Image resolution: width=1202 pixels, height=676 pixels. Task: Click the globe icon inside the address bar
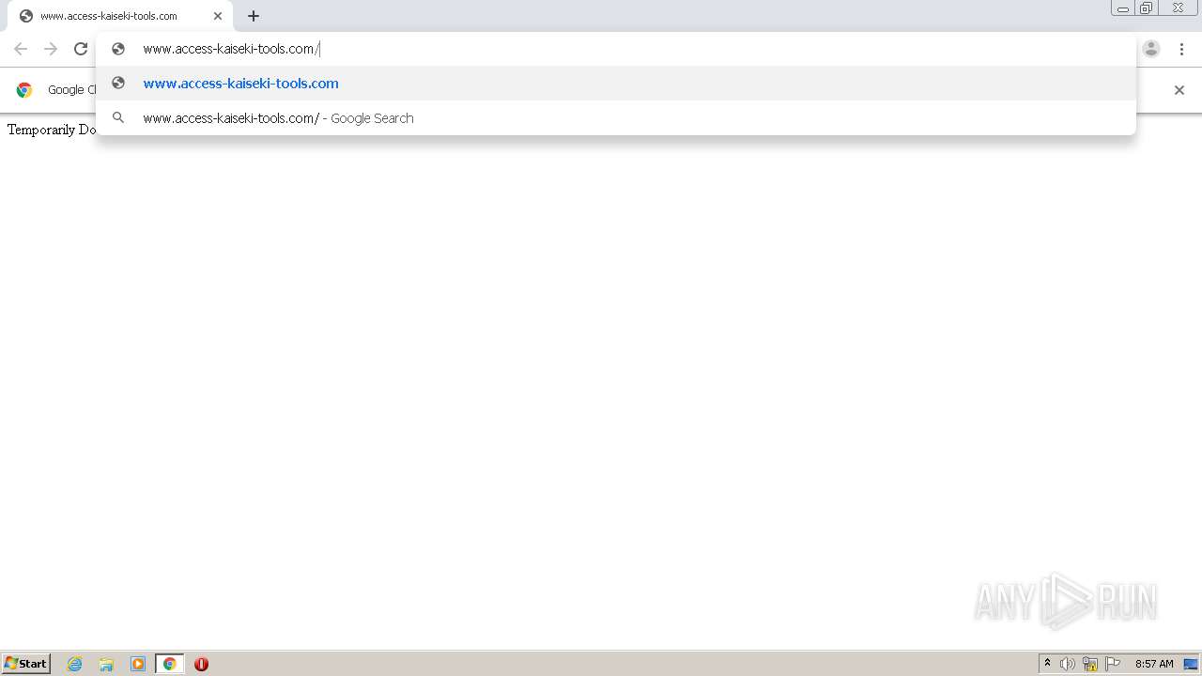[x=118, y=49]
